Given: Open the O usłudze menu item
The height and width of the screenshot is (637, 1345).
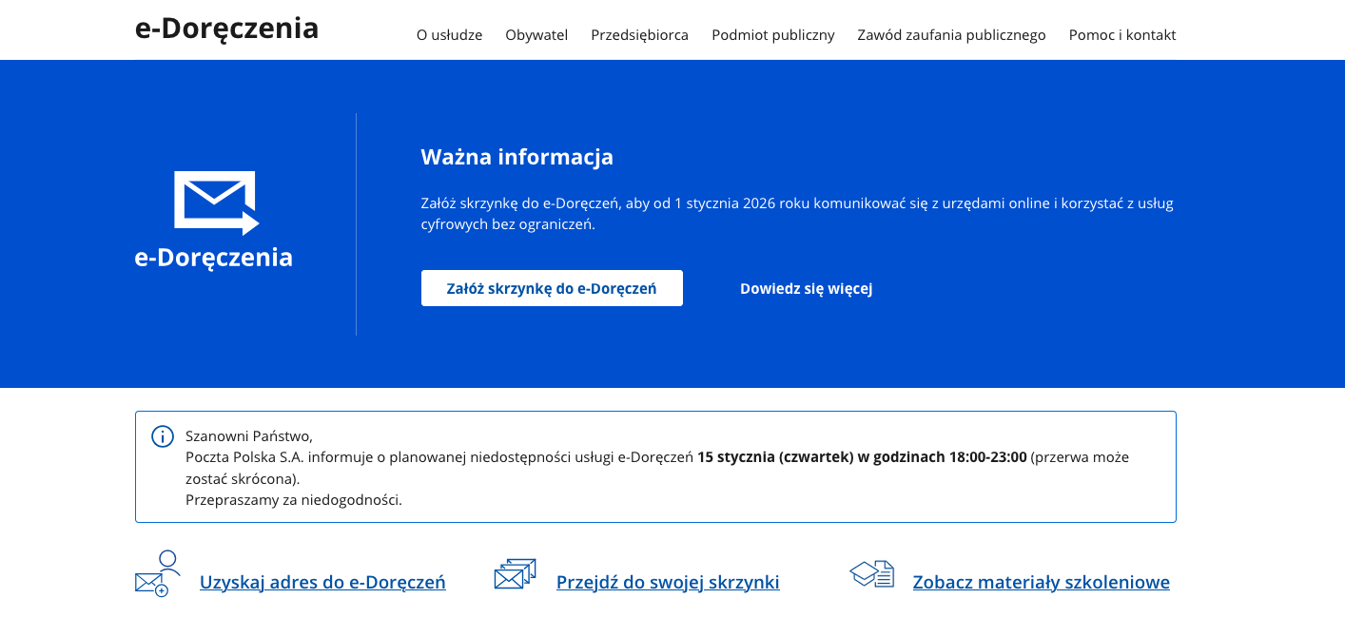Looking at the screenshot, I should tap(449, 35).
